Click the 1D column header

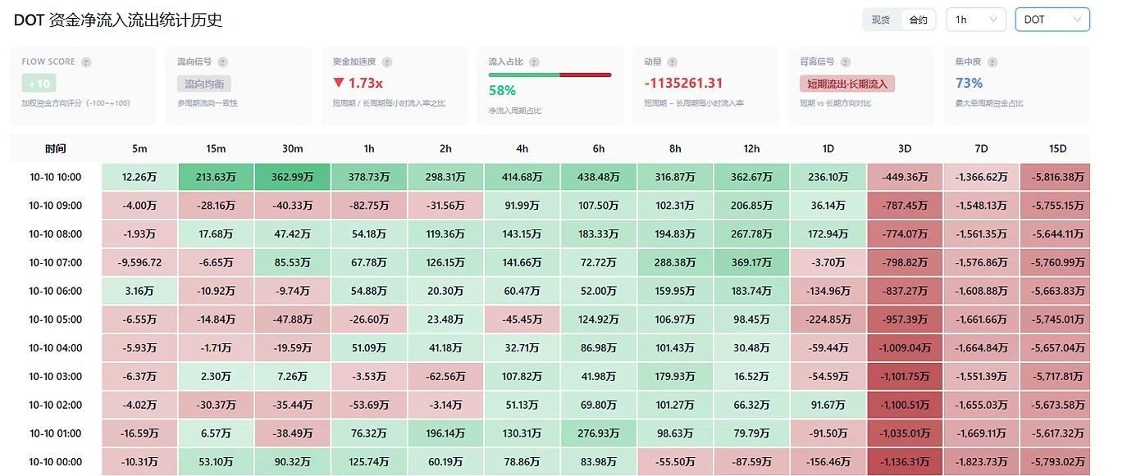point(828,148)
